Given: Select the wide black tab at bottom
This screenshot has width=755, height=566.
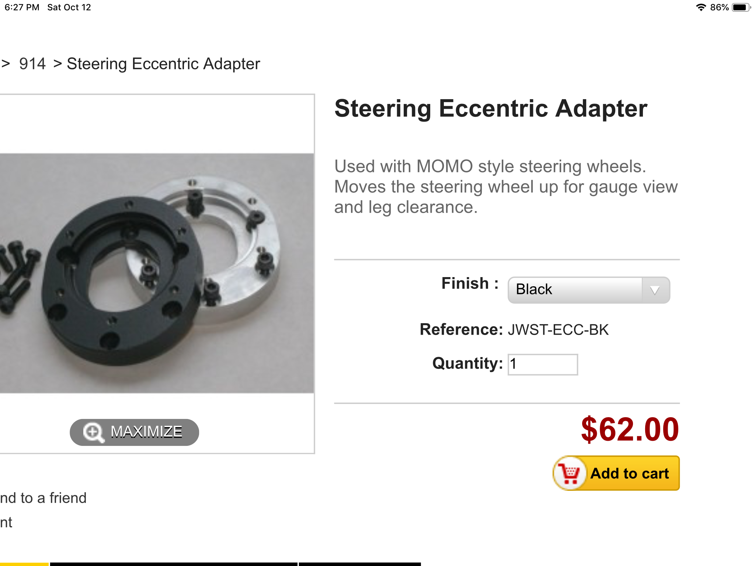Looking at the screenshot, I should pyautogui.click(x=173, y=564).
